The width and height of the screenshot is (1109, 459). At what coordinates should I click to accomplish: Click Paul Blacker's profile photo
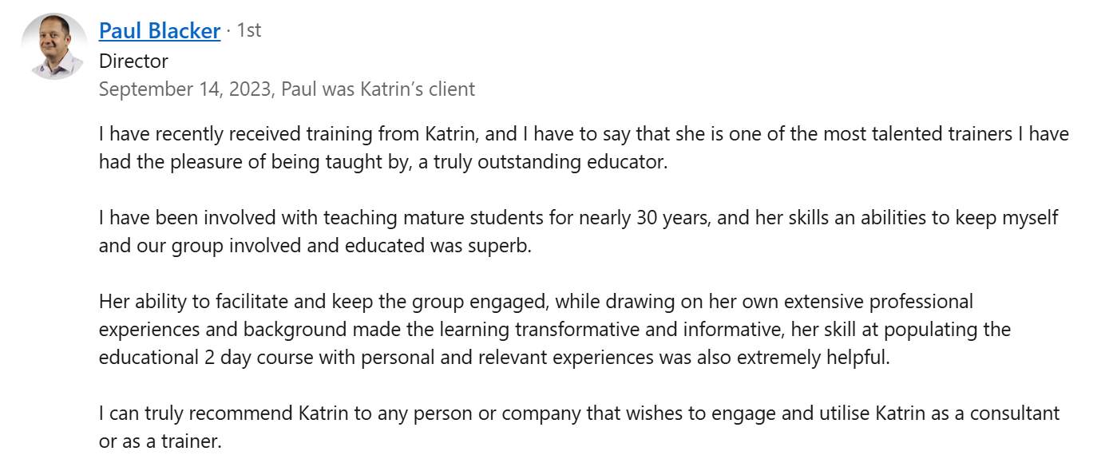tap(54, 46)
